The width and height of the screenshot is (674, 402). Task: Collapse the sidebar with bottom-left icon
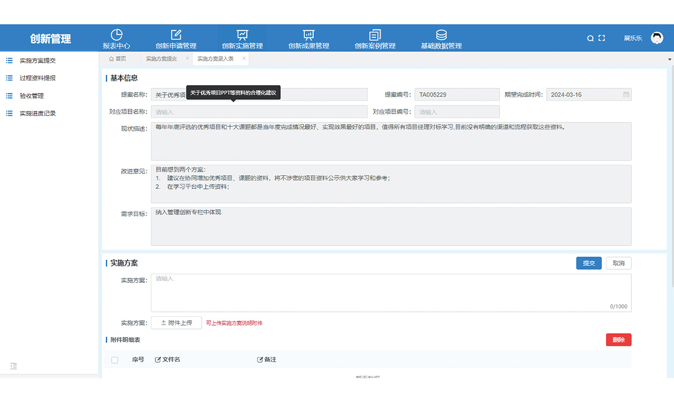click(x=14, y=366)
